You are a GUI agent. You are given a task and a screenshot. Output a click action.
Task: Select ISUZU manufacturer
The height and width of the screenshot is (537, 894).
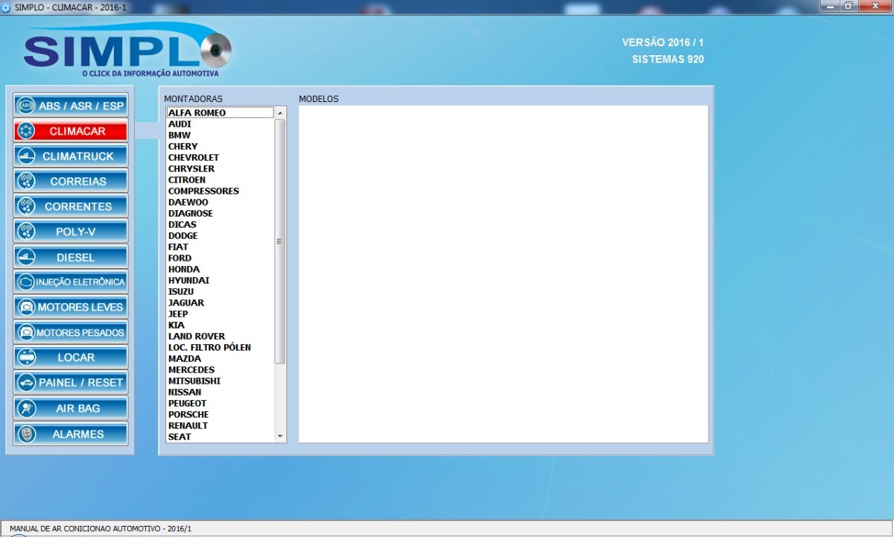pos(220,291)
